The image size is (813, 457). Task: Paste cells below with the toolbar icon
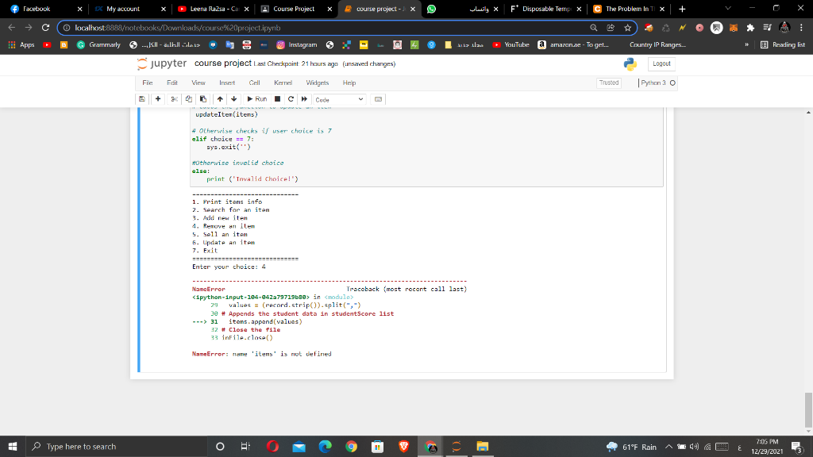(x=203, y=99)
